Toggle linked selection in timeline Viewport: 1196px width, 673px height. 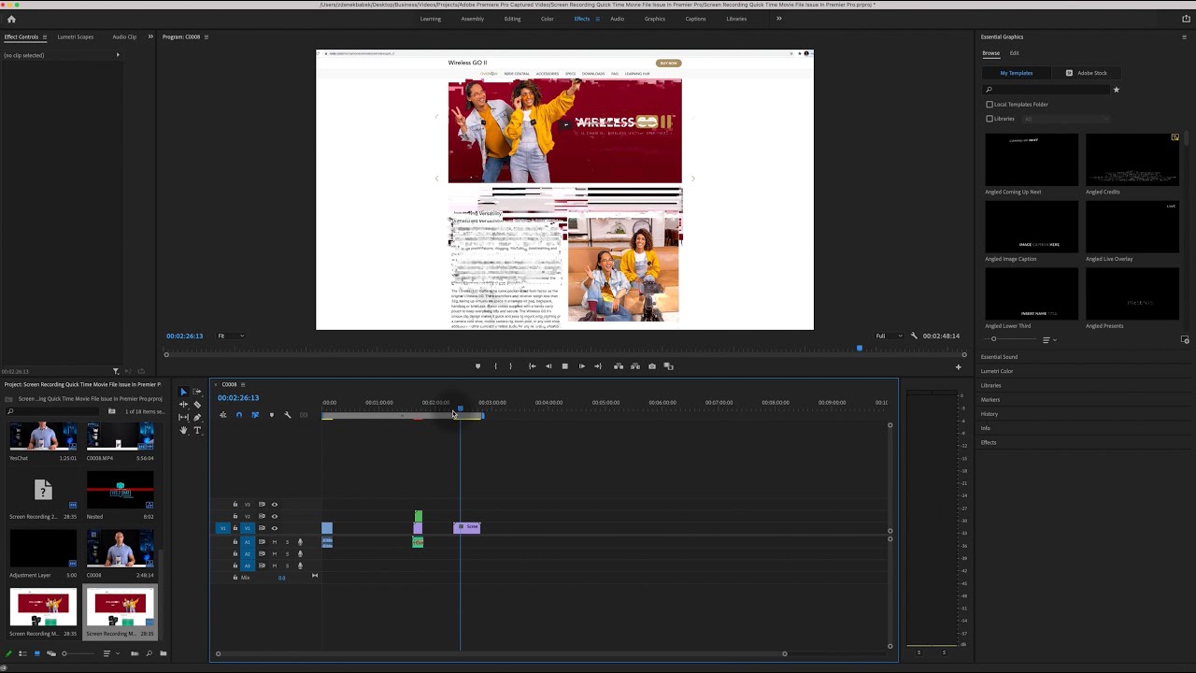point(255,415)
